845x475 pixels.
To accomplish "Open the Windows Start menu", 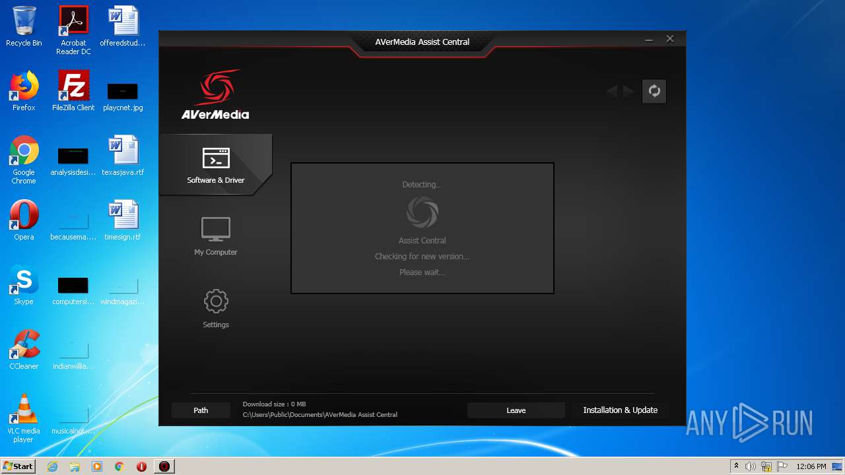I will coord(18,466).
